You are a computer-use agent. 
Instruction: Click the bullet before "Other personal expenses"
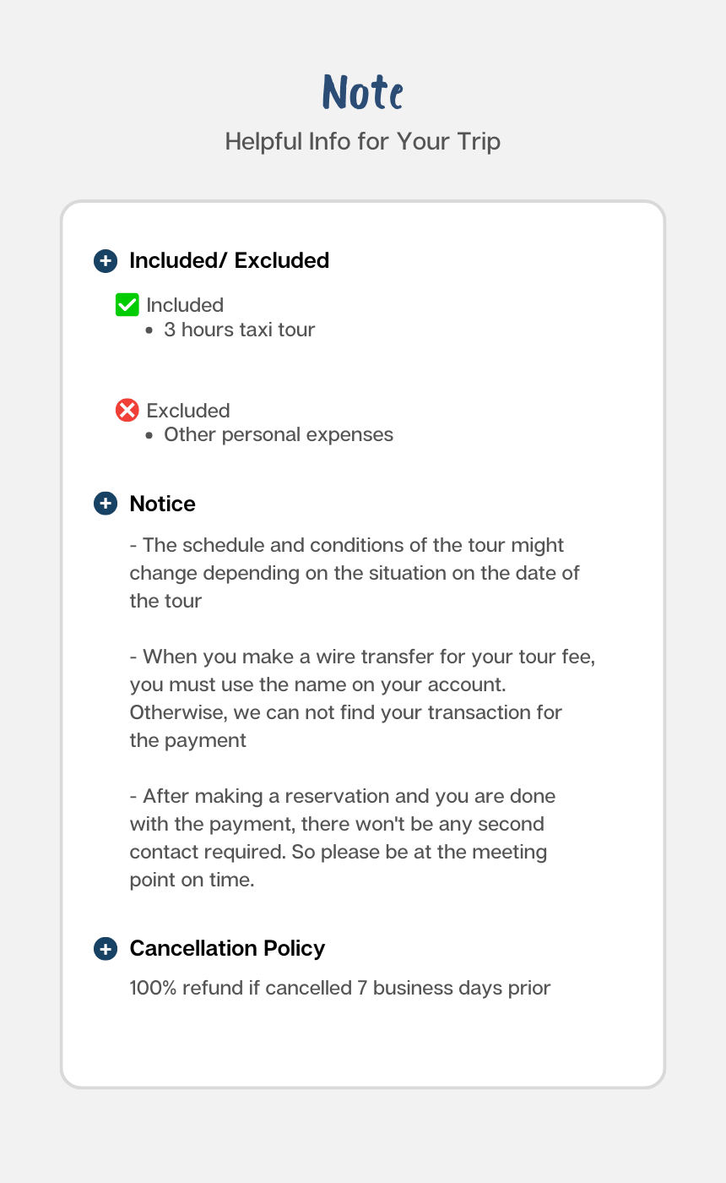click(149, 436)
